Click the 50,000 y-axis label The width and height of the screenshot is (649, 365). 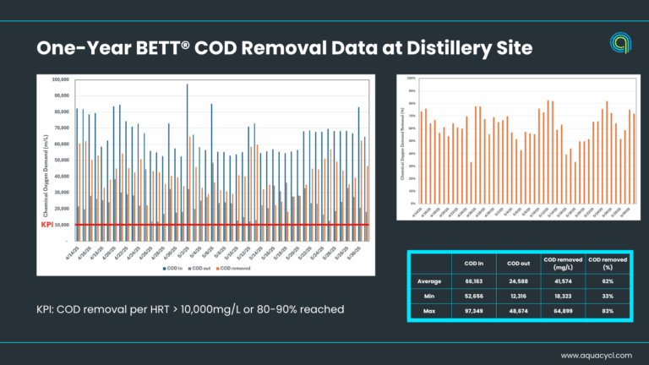(x=62, y=161)
